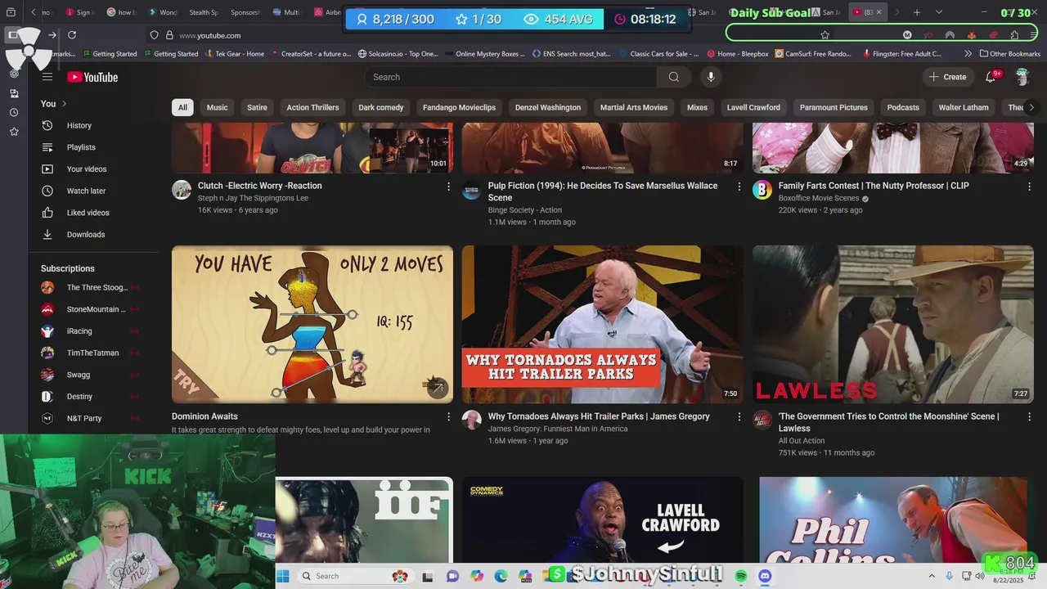The width and height of the screenshot is (1047, 589).
Task: Select the Denzel Washington filter chip
Action: pyautogui.click(x=548, y=107)
